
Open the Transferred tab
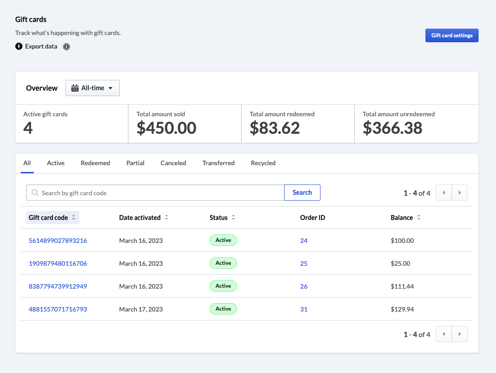point(218,163)
